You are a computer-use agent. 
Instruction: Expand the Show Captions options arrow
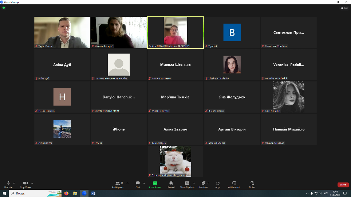tap(194, 183)
